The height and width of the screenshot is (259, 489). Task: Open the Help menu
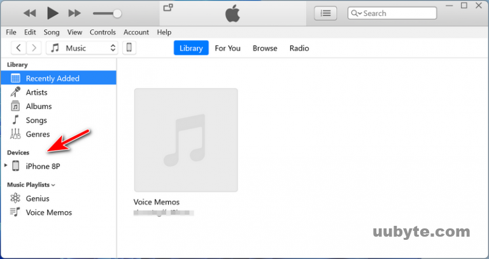tap(164, 32)
